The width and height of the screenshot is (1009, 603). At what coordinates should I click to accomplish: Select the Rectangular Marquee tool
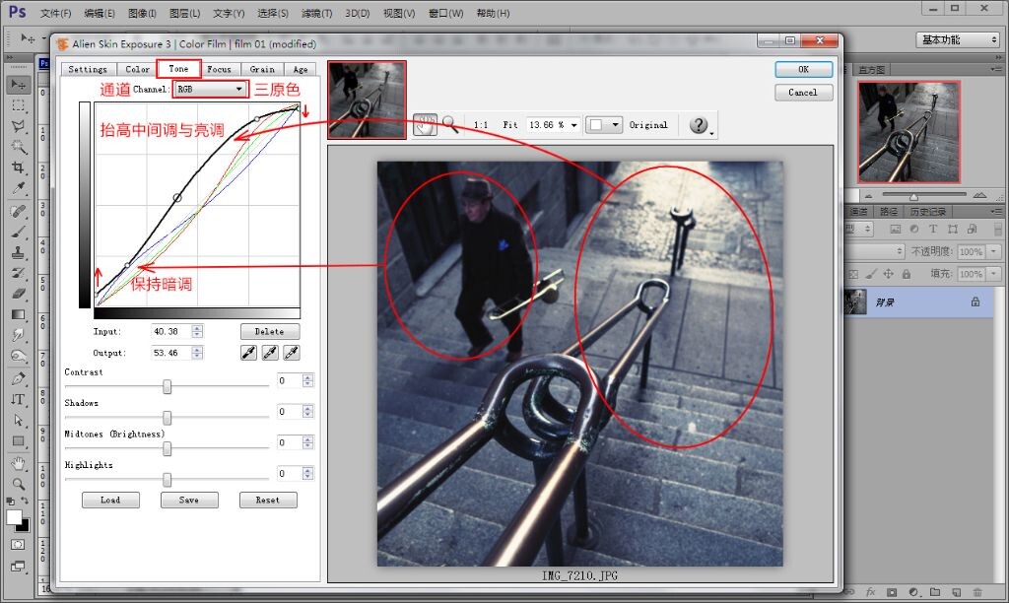click(18, 105)
